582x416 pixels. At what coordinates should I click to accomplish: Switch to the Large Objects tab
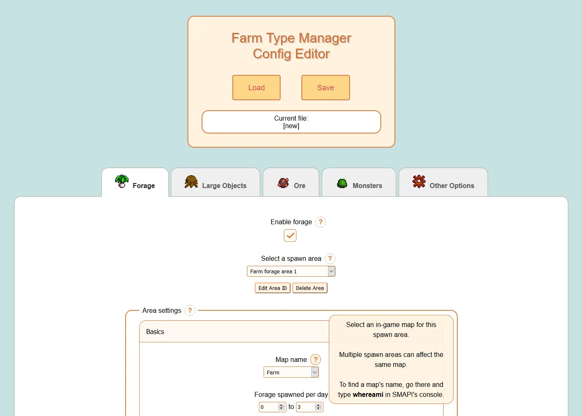pyautogui.click(x=216, y=183)
